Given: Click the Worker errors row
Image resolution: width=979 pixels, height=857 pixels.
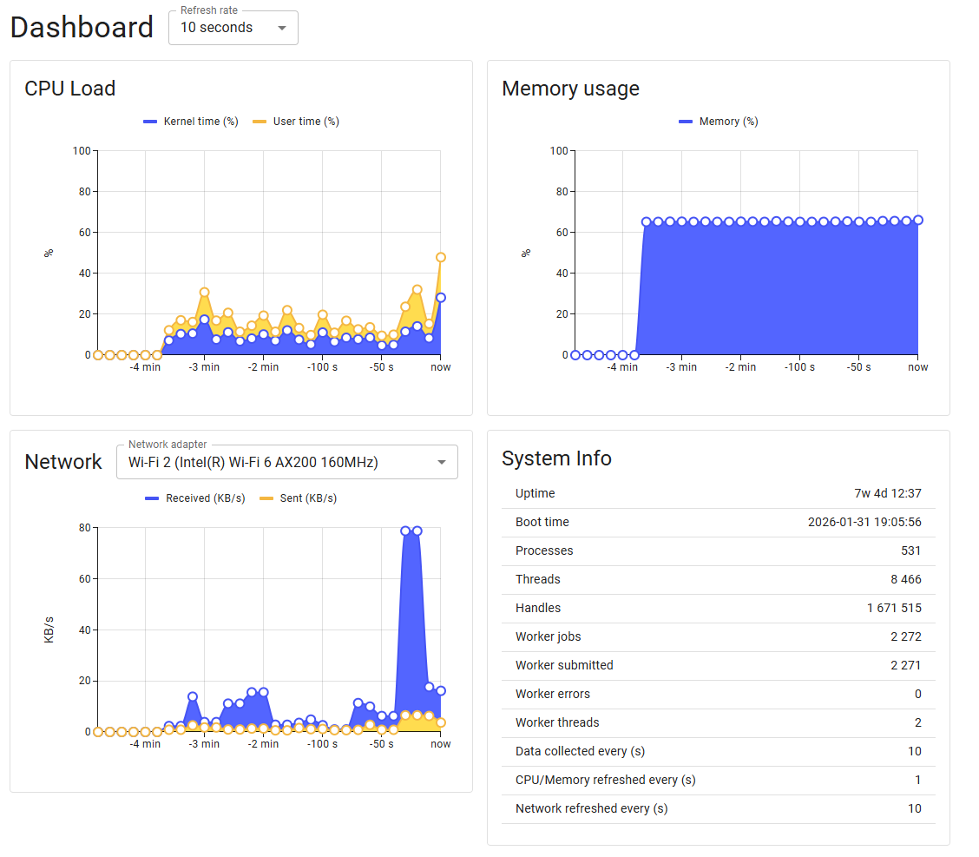Looking at the screenshot, I should [x=718, y=694].
